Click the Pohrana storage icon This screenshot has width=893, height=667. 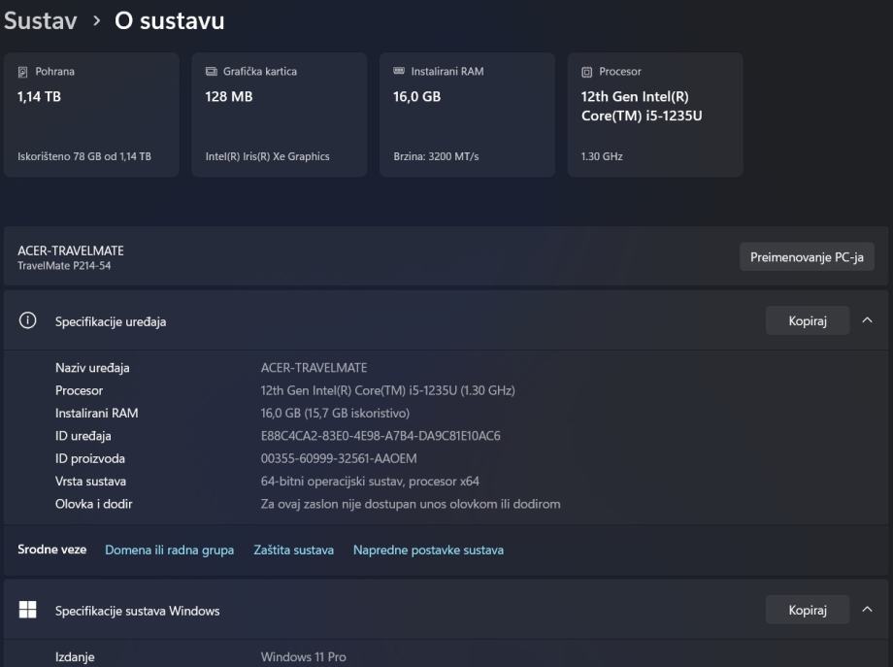pyautogui.click(x=23, y=72)
